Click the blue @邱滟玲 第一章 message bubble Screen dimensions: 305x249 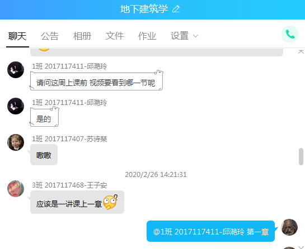pyautogui.click(x=210, y=231)
